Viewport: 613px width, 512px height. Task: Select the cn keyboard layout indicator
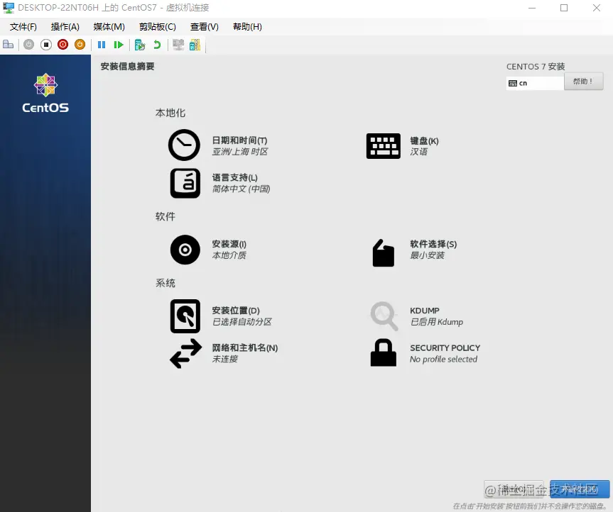[x=534, y=83]
